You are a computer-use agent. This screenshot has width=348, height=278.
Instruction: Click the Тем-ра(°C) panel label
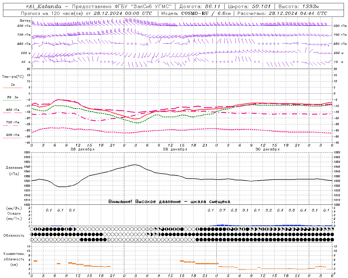tap(13, 77)
